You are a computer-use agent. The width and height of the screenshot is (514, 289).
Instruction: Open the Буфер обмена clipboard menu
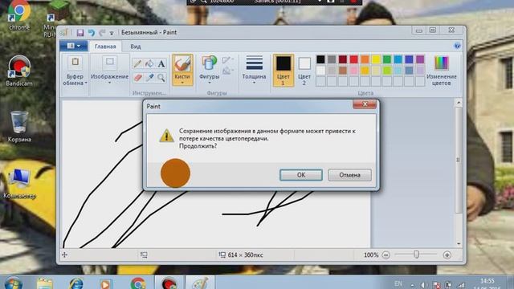click(75, 70)
